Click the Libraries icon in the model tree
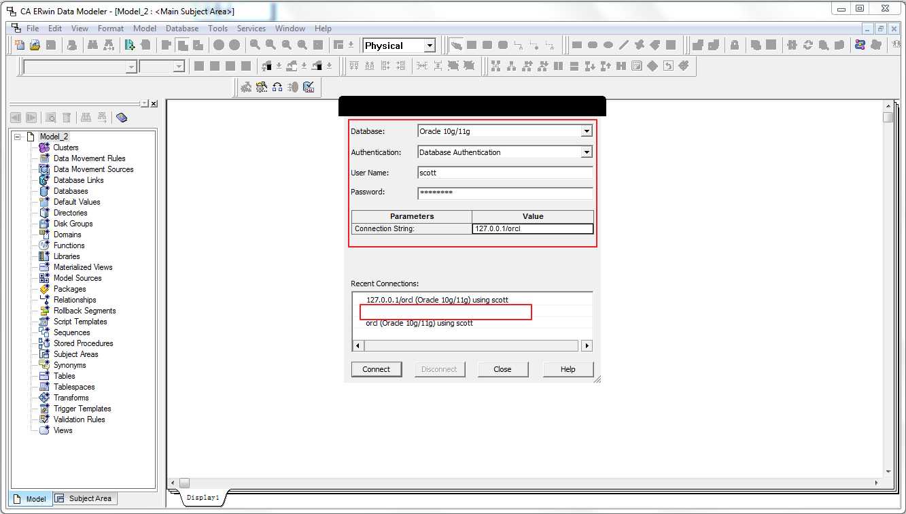The width and height of the screenshot is (906, 514). pyautogui.click(x=44, y=256)
